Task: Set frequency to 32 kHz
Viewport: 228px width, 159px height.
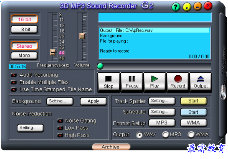Action: pos(62,47)
